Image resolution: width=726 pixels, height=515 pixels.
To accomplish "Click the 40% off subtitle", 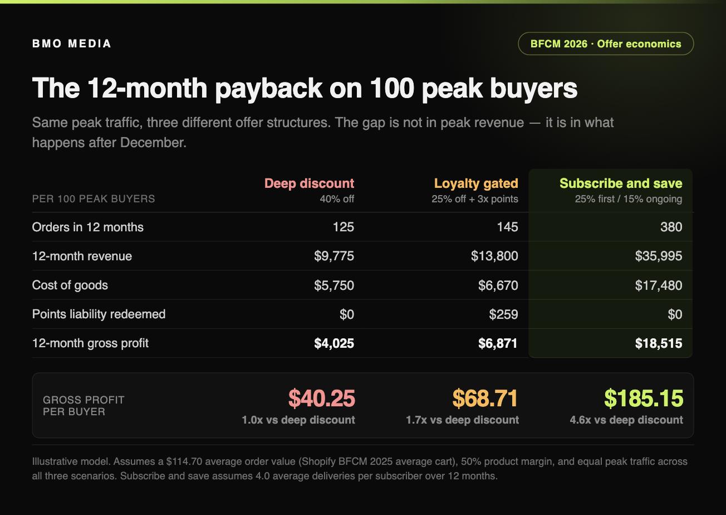I will click(337, 199).
